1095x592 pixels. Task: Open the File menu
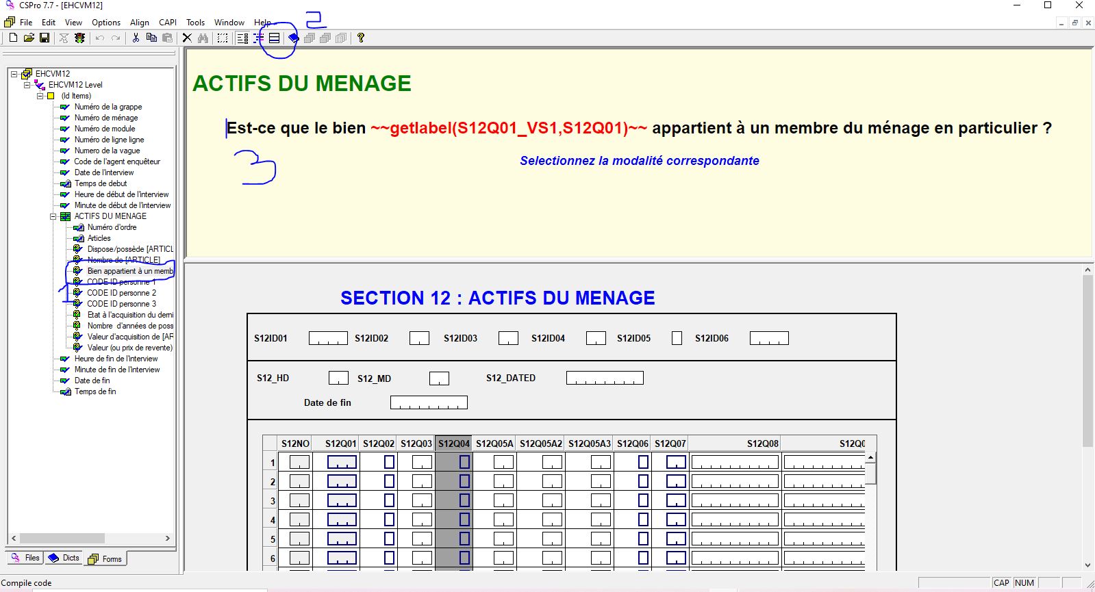(x=26, y=23)
